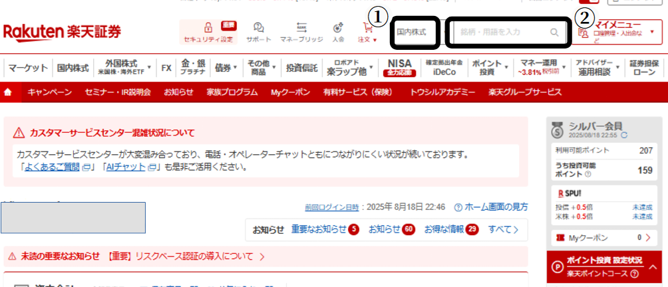Open ホーム画面の見方 link

click(496, 207)
